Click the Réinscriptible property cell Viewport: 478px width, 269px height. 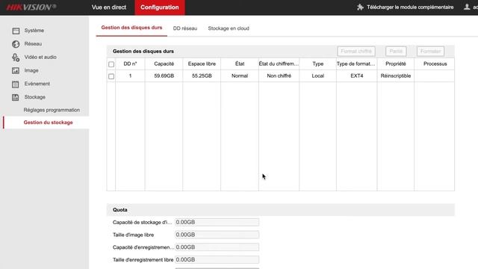(x=396, y=76)
